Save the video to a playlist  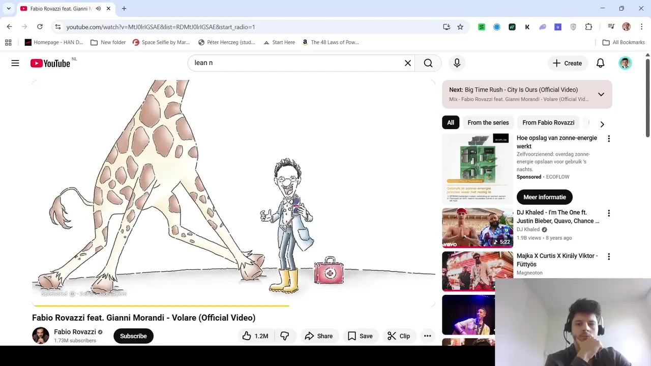pos(360,336)
